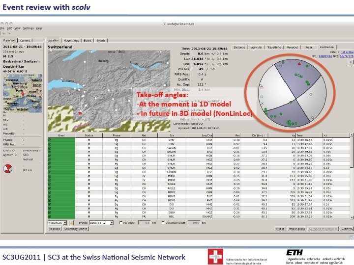
Task: Click the red epicenter marker on the map
Action: click(80, 113)
